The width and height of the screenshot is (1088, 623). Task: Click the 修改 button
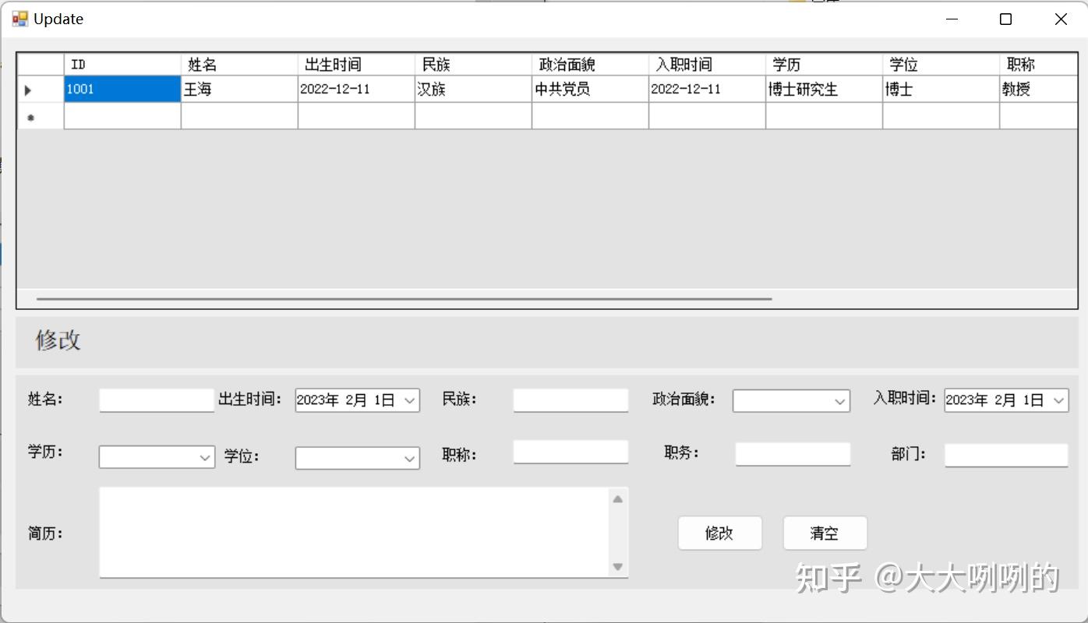point(719,533)
